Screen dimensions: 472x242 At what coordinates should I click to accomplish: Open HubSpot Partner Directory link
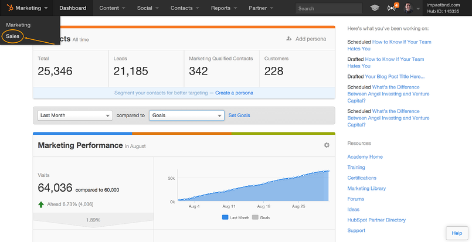point(376,220)
